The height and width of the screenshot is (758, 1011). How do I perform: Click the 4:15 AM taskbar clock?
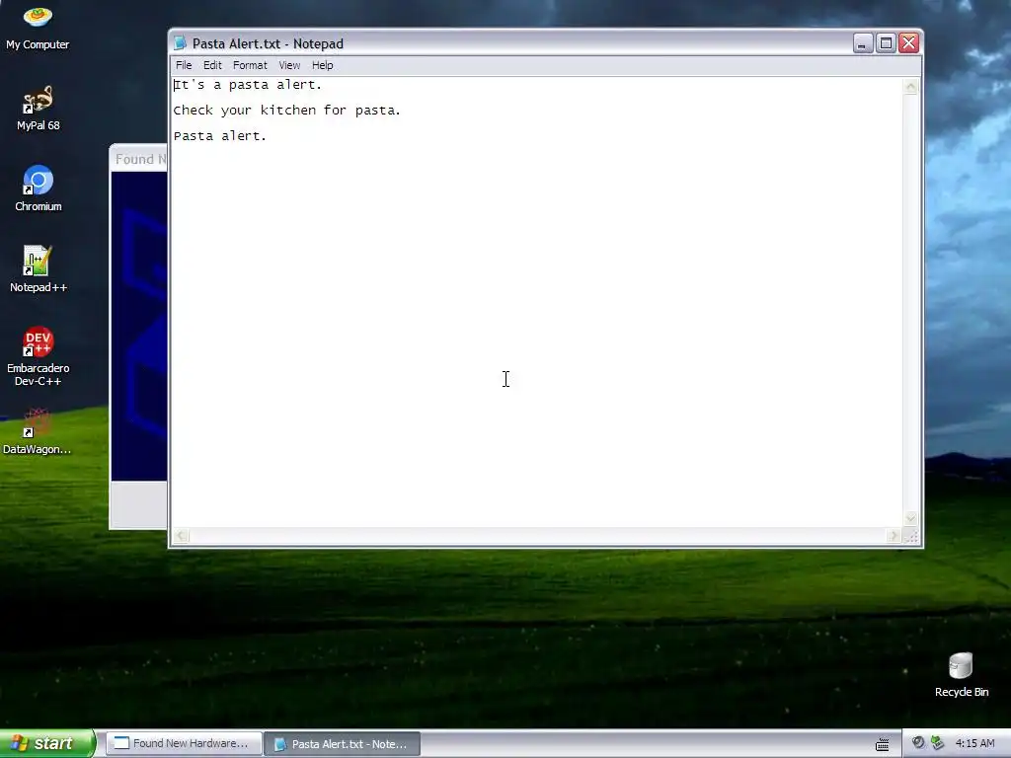[974, 743]
